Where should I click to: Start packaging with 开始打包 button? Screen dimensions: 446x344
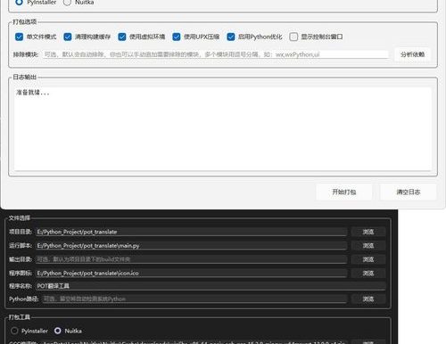(x=344, y=192)
